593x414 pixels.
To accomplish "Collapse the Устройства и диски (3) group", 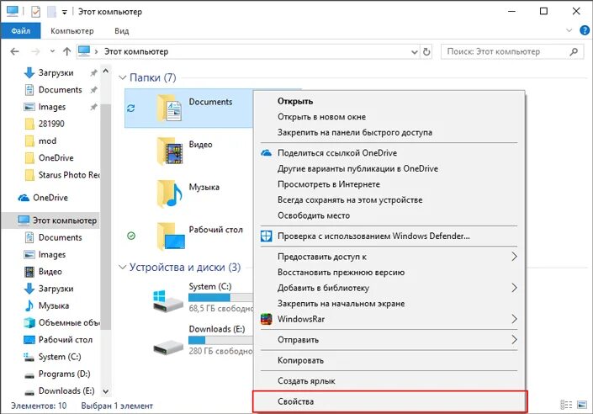I will (x=122, y=268).
